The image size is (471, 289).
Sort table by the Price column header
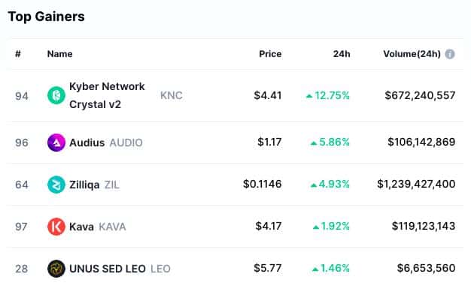(270, 54)
